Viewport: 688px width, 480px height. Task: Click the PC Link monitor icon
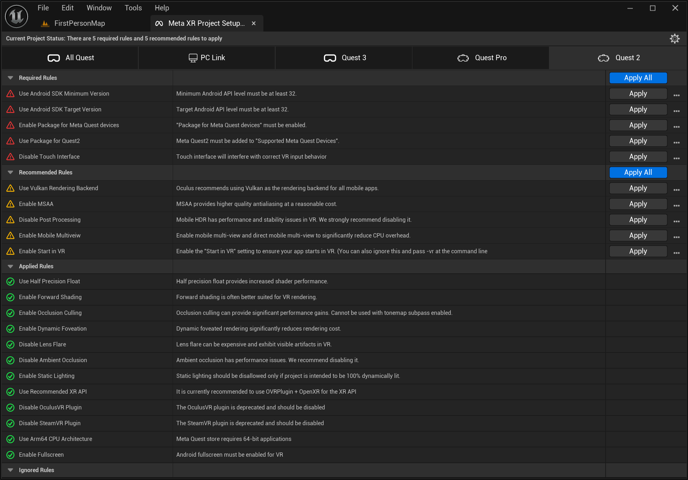tap(193, 57)
